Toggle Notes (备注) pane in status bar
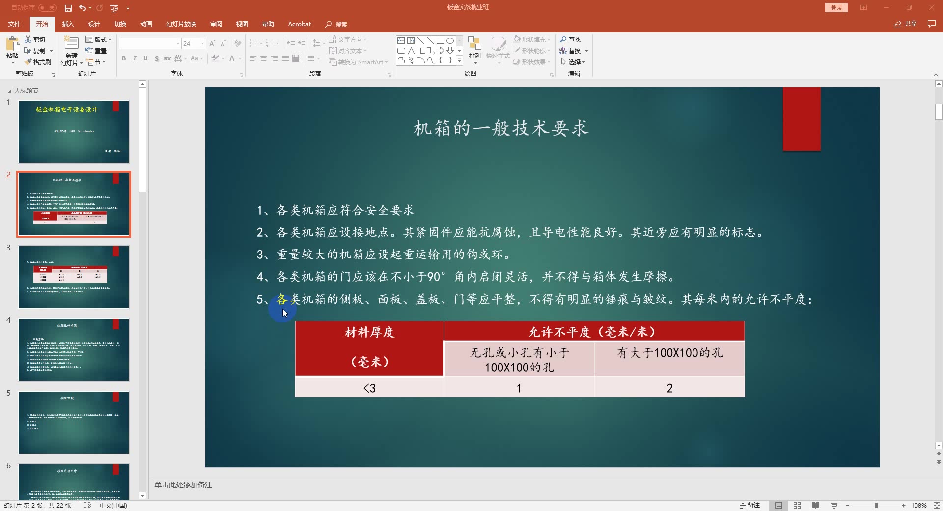Screen dimensions: 943x511 click(x=750, y=505)
